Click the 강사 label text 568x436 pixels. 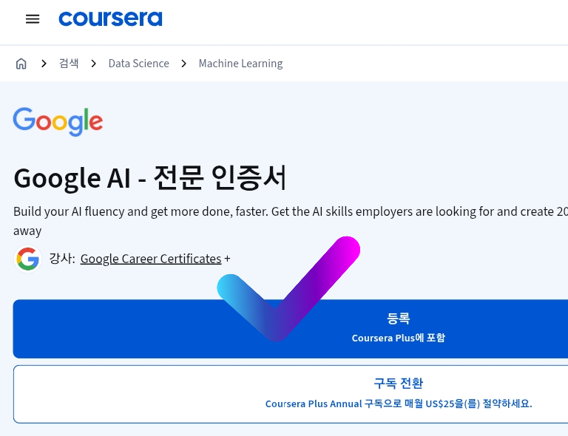click(x=62, y=259)
